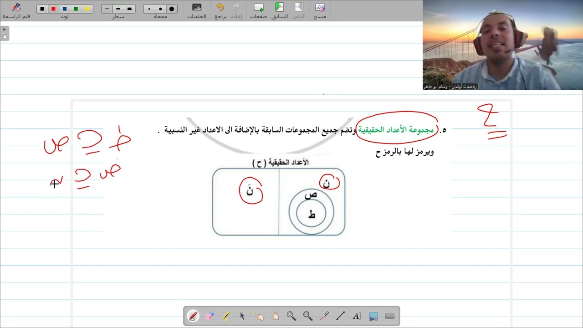Screen dimensions: 583x328
Task: Pick the yellow pen color
Action: [x=87, y=9]
